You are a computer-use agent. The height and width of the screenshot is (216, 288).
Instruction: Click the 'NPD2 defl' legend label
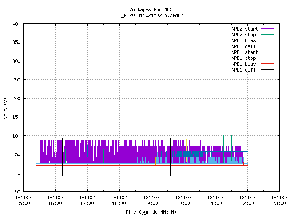click(243, 46)
